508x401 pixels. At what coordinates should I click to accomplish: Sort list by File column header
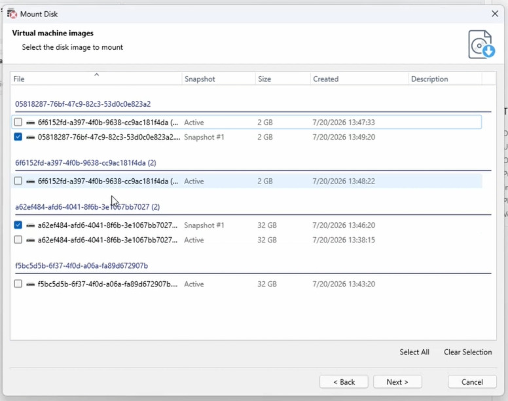96,79
